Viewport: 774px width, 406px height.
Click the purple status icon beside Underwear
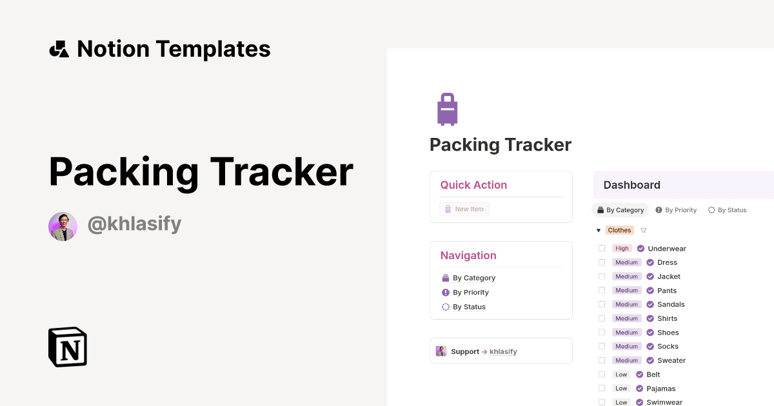coord(640,249)
